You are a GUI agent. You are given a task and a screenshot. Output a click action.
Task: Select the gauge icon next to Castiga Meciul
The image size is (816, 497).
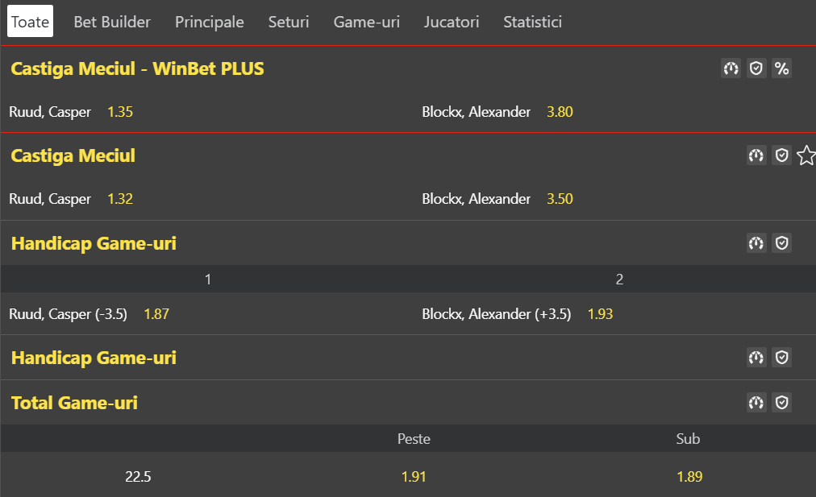point(756,155)
